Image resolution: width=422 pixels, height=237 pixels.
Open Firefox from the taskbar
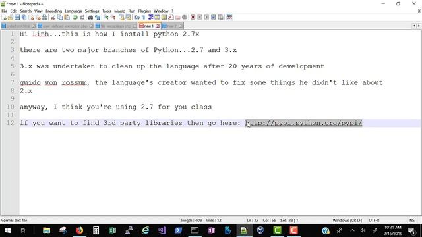[x=79, y=230]
